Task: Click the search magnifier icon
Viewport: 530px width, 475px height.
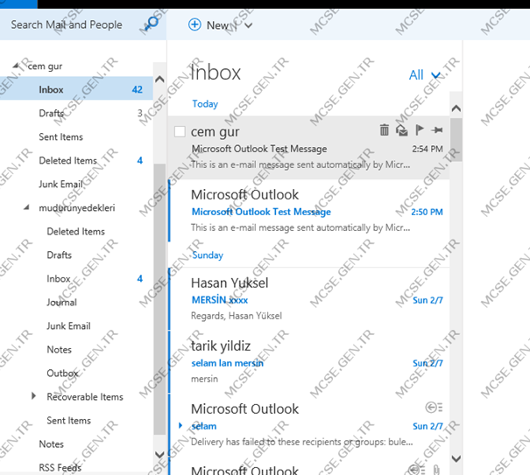Action: (x=151, y=24)
